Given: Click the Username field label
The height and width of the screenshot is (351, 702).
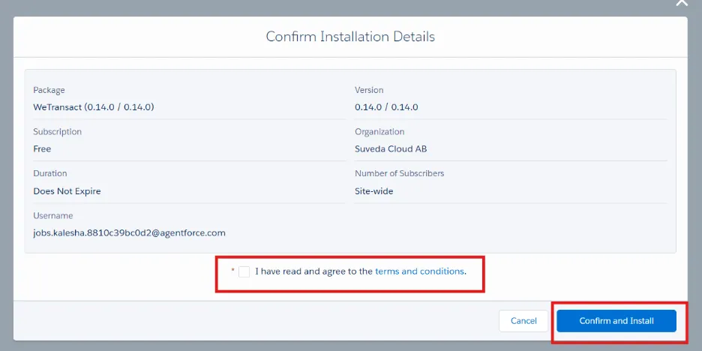Looking at the screenshot, I should [x=52, y=215].
